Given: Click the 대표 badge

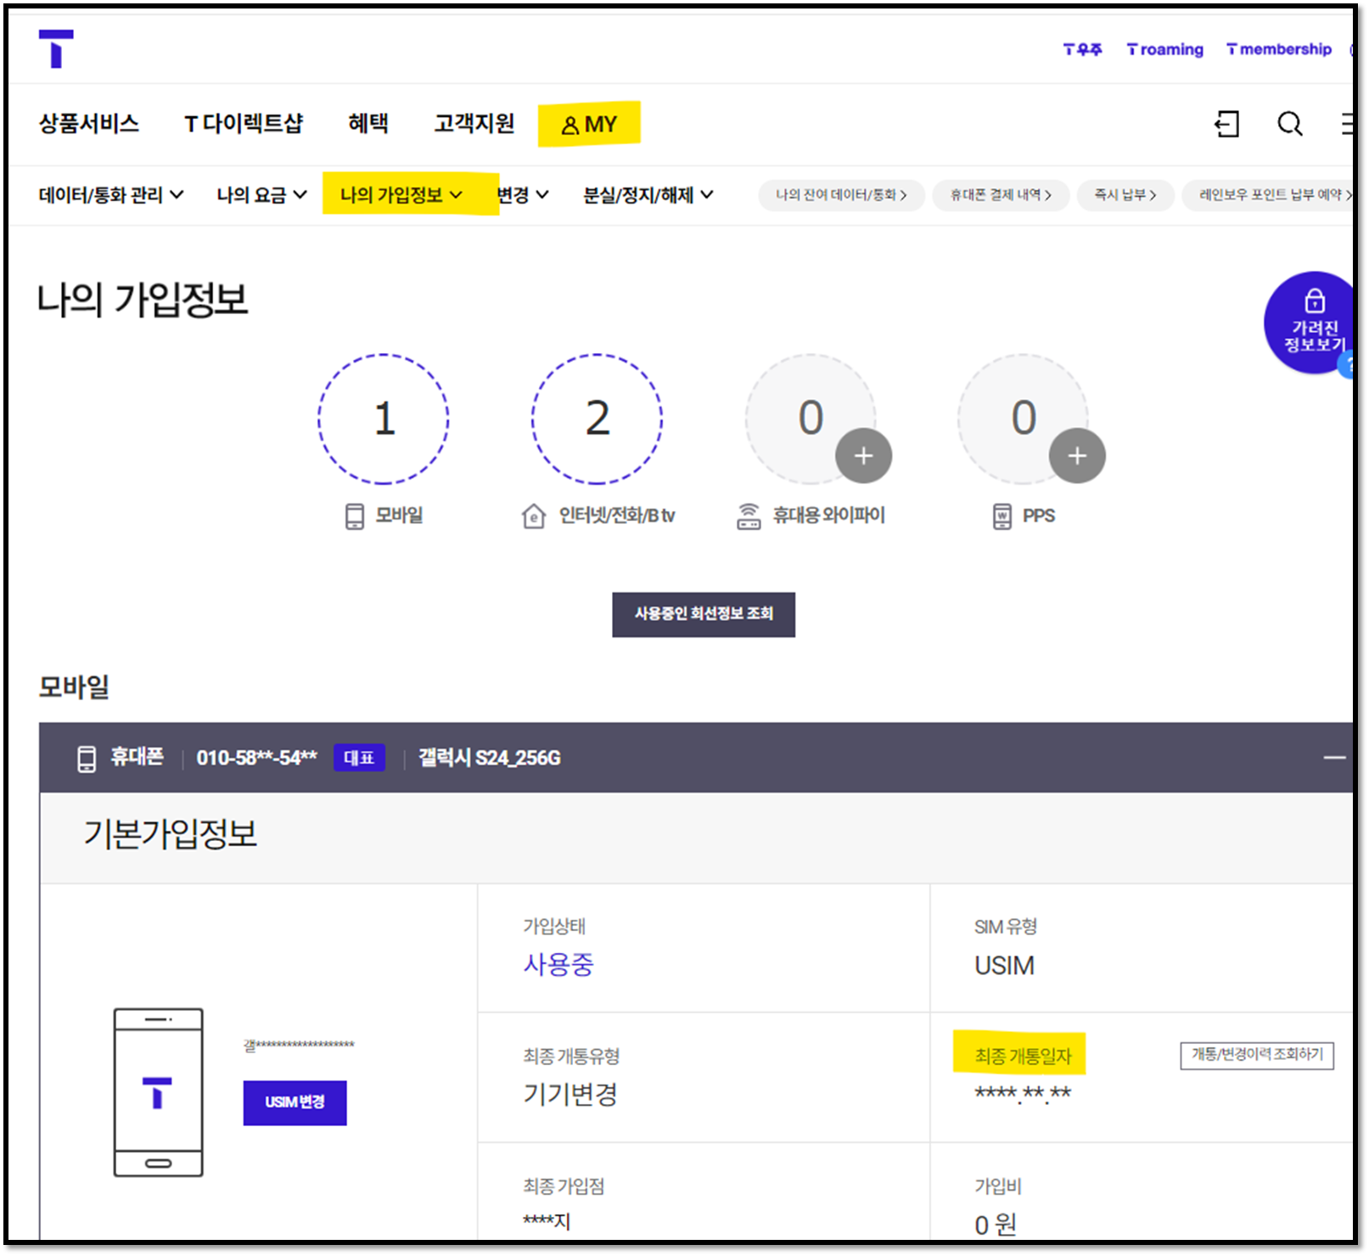Looking at the screenshot, I should pos(359,758).
